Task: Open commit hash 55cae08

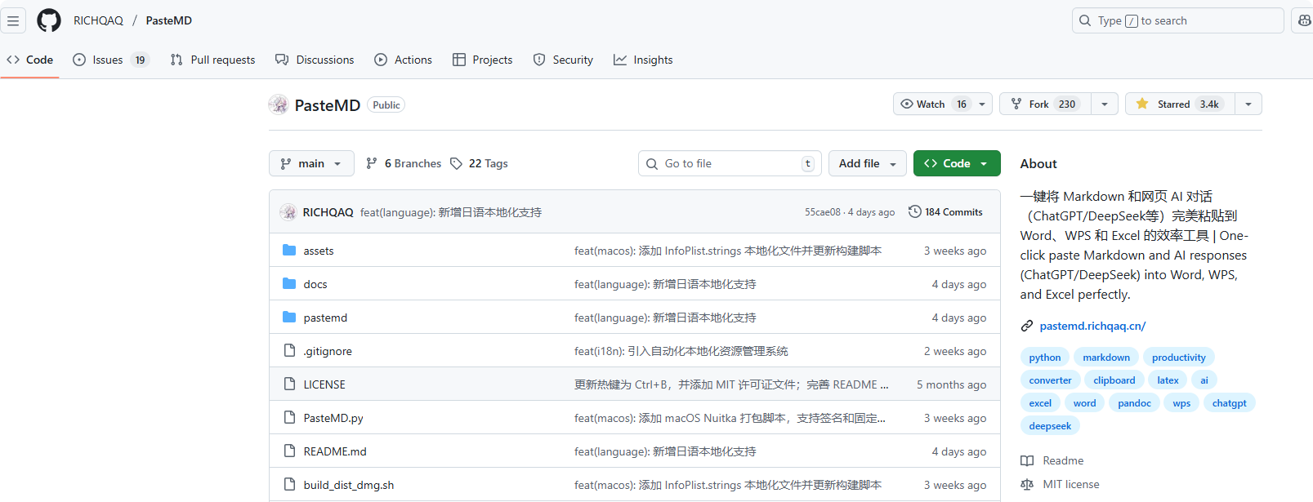Action: coord(822,212)
